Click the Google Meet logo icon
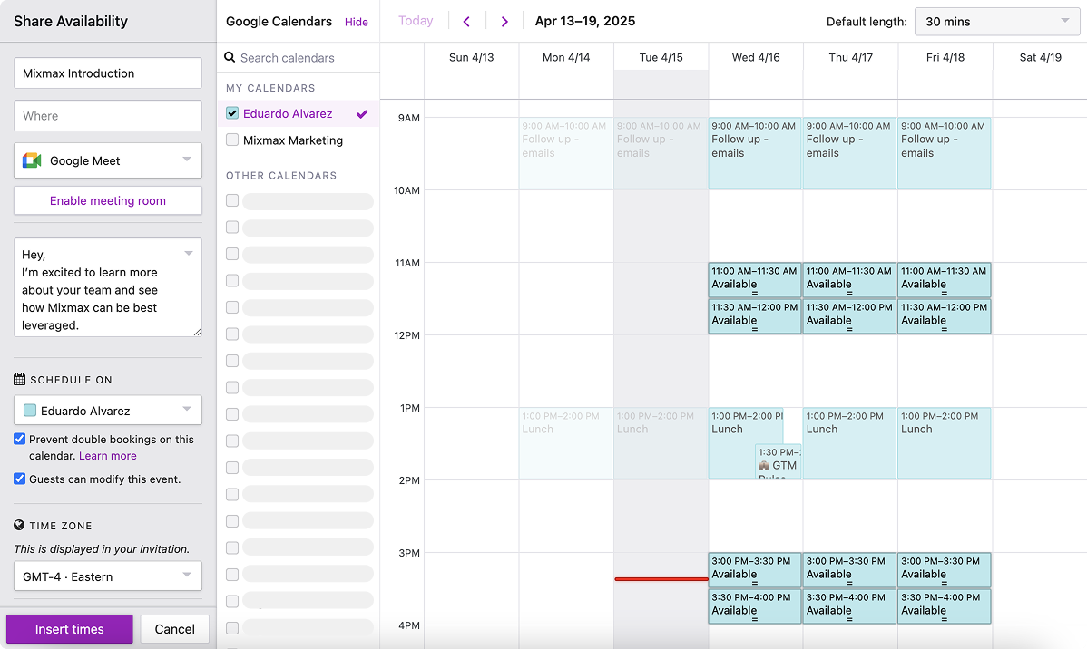Screen dimensions: 1087x649 click(32, 160)
